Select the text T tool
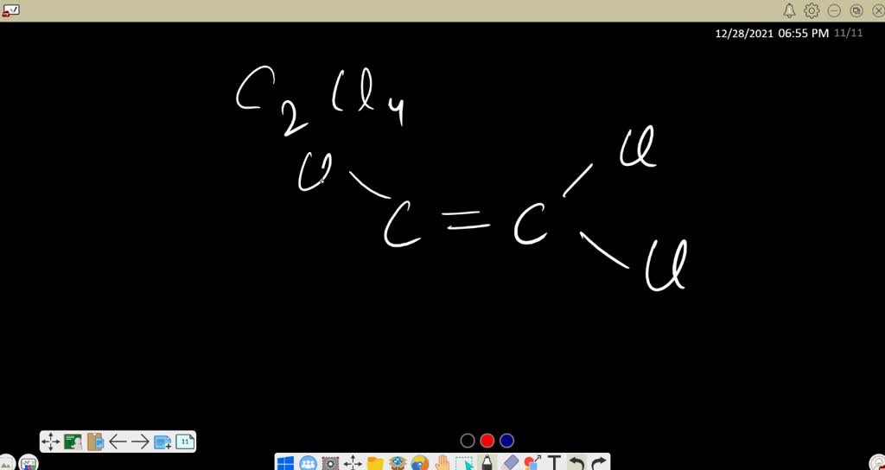The image size is (885, 470). click(x=555, y=463)
